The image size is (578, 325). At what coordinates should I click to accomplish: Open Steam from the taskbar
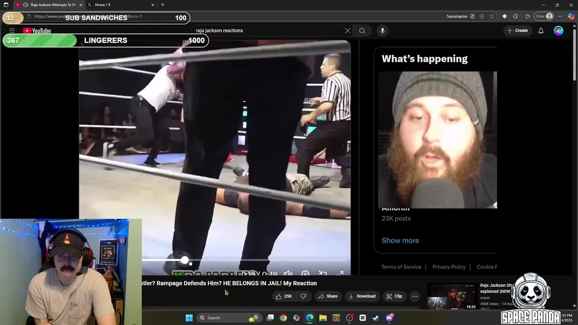pyautogui.click(x=376, y=318)
